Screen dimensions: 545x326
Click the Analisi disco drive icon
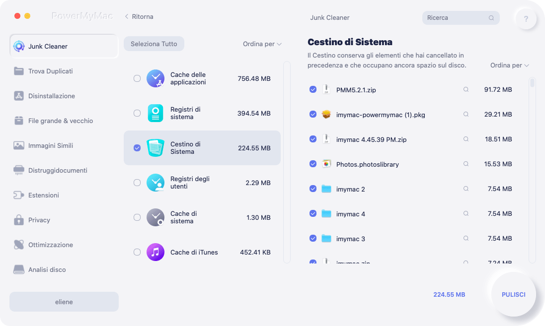pyautogui.click(x=19, y=269)
